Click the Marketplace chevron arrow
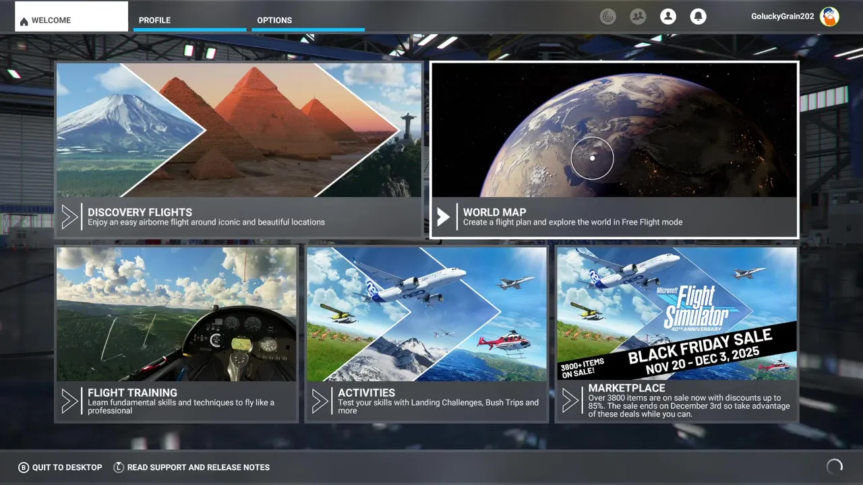Image resolution: width=863 pixels, height=485 pixels. click(570, 401)
